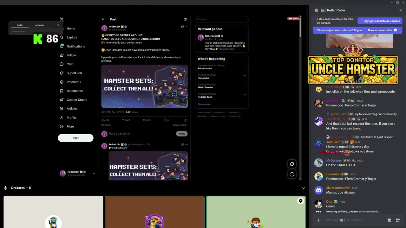
Task: Click the Creator Studio rocket icon
Action: [62, 100]
